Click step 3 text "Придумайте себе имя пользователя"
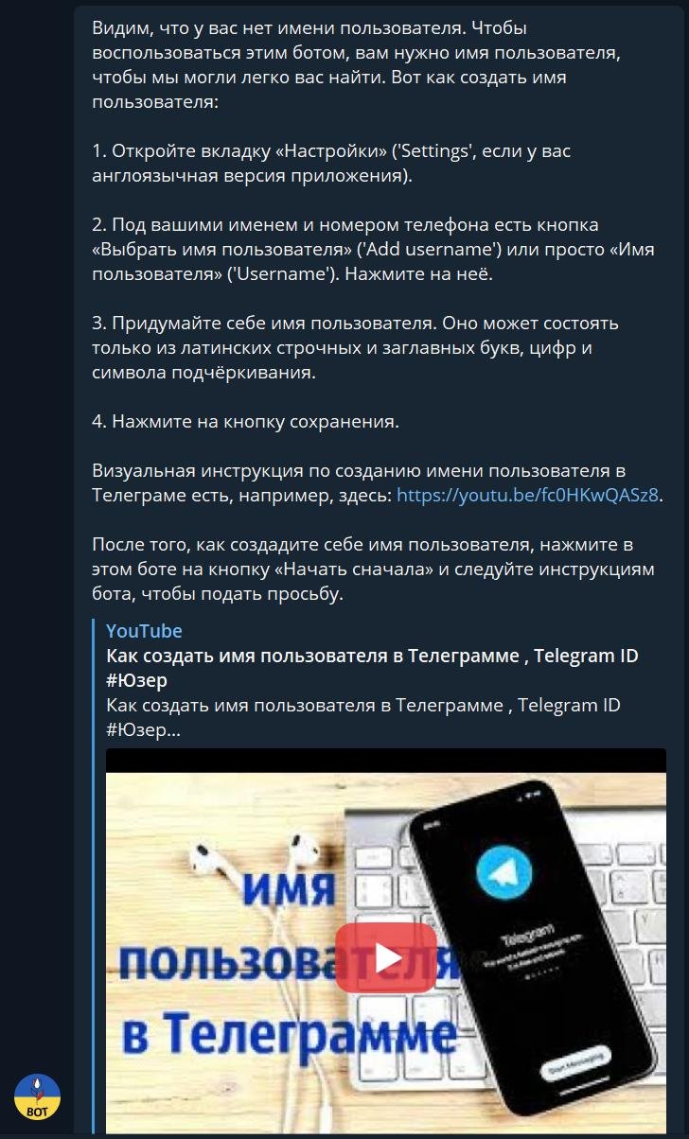Image resolution: width=689 pixels, height=1139 pixels. click(x=355, y=347)
